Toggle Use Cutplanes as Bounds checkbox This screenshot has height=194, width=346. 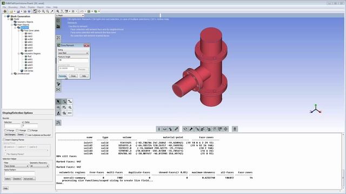pos(26,135)
